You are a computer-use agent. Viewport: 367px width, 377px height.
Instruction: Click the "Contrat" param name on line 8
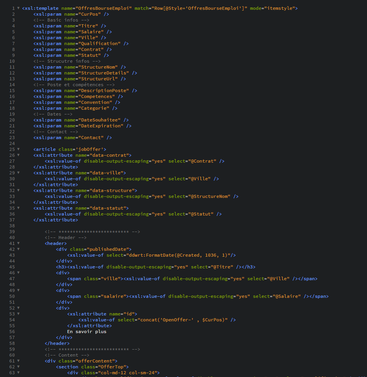tap(91, 49)
